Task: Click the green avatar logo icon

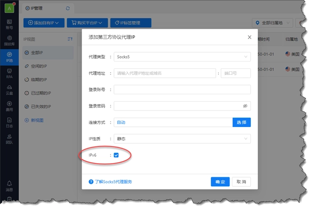Action: [x=9, y=8]
